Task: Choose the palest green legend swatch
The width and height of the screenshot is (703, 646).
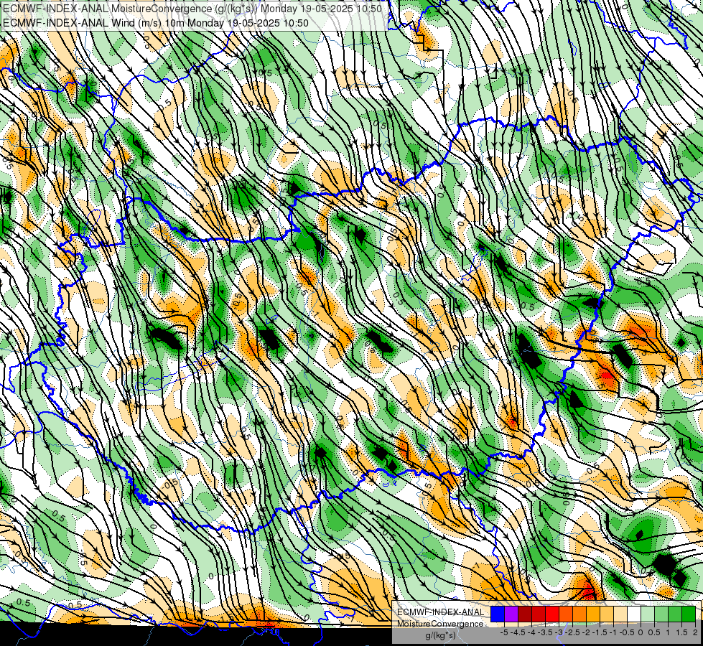Action: click(648, 614)
